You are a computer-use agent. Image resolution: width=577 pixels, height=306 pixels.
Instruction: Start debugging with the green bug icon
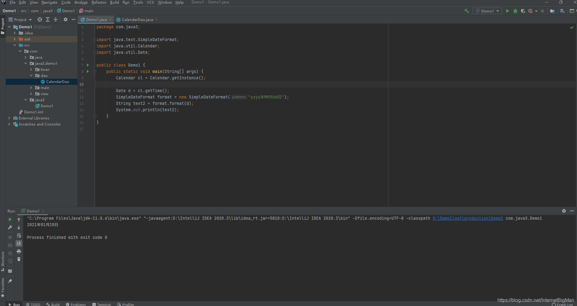coord(515,11)
